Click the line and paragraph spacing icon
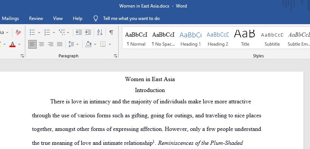The height and width of the screenshot is (149, 310). click(x=71, y=44)
